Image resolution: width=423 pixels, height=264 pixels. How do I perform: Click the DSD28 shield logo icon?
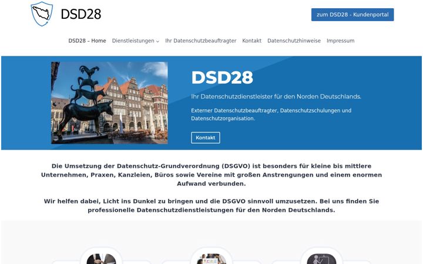click(x=42, y=13)
